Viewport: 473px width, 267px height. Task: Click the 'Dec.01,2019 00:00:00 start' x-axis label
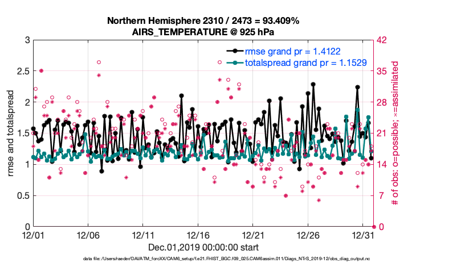point(203,247)
